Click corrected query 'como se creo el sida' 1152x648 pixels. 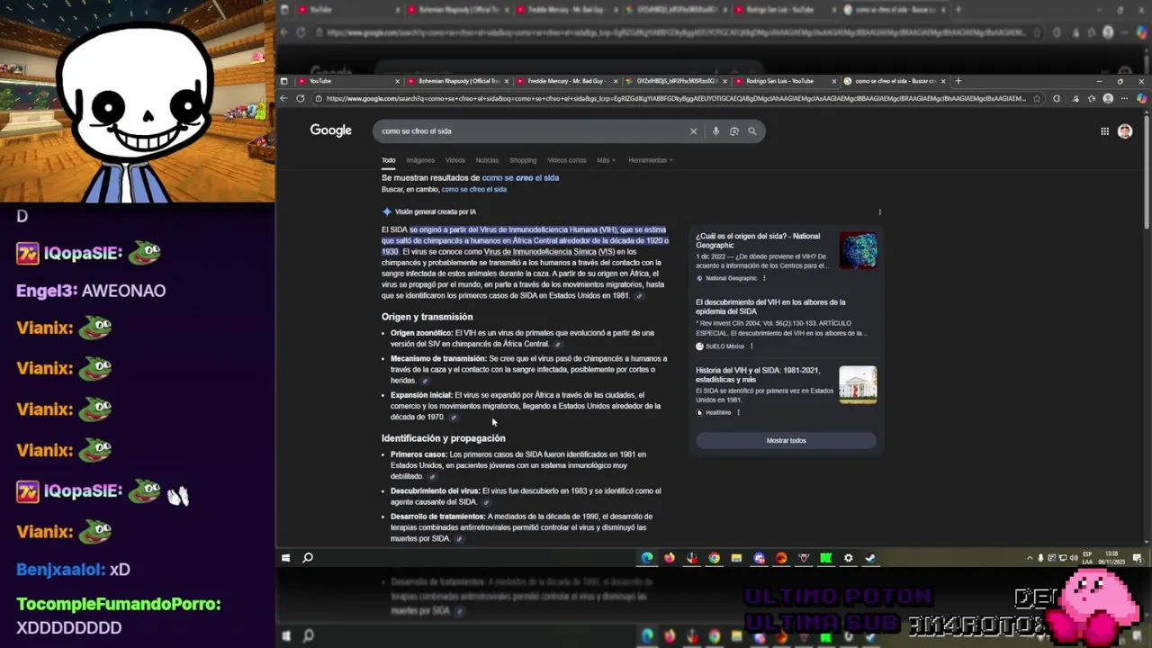(520, 178)
